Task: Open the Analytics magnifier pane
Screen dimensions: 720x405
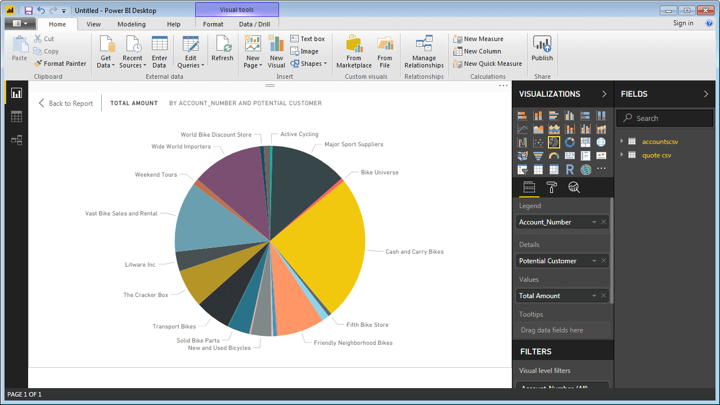Action: [x=574, y=187]
